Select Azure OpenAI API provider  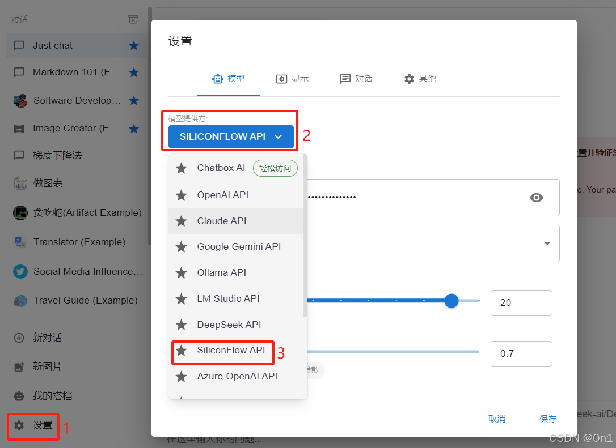pyautogui.click(x=236, y=376)
